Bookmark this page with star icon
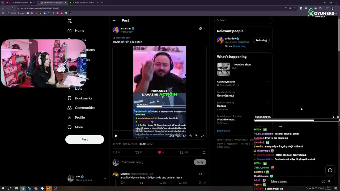This screenshot has height=191, width=340. point(295,8)
